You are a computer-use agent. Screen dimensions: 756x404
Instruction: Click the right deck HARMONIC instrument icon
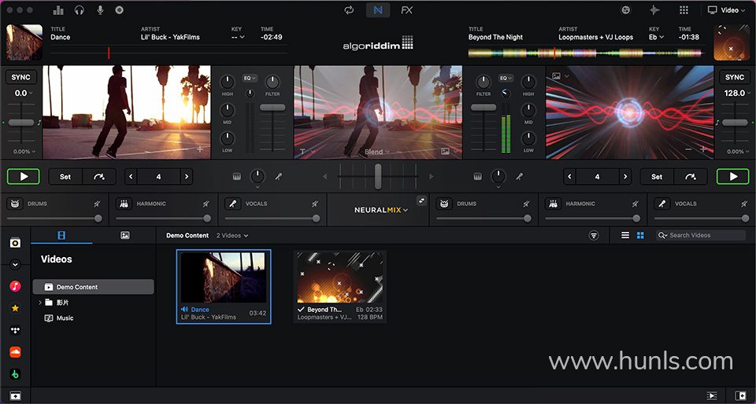click(553, 204)
